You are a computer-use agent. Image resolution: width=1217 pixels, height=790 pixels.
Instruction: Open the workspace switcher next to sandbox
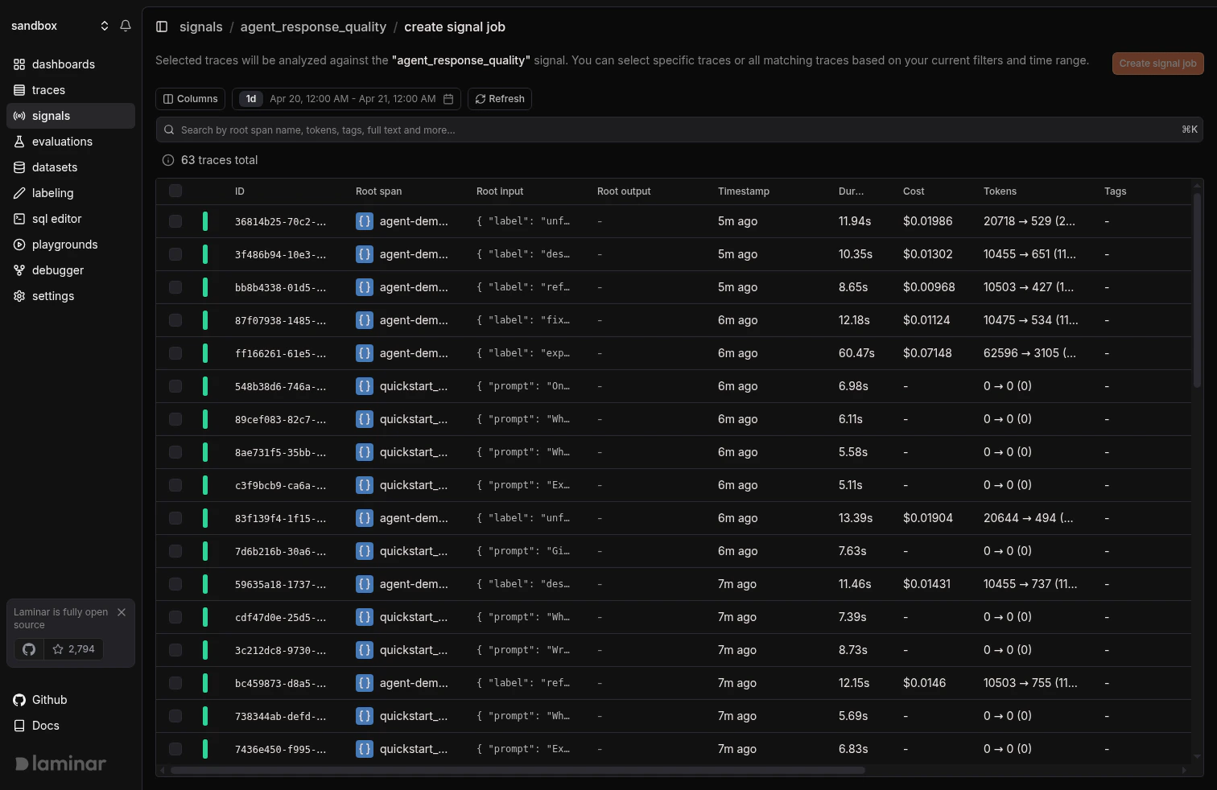coord(104,25)
